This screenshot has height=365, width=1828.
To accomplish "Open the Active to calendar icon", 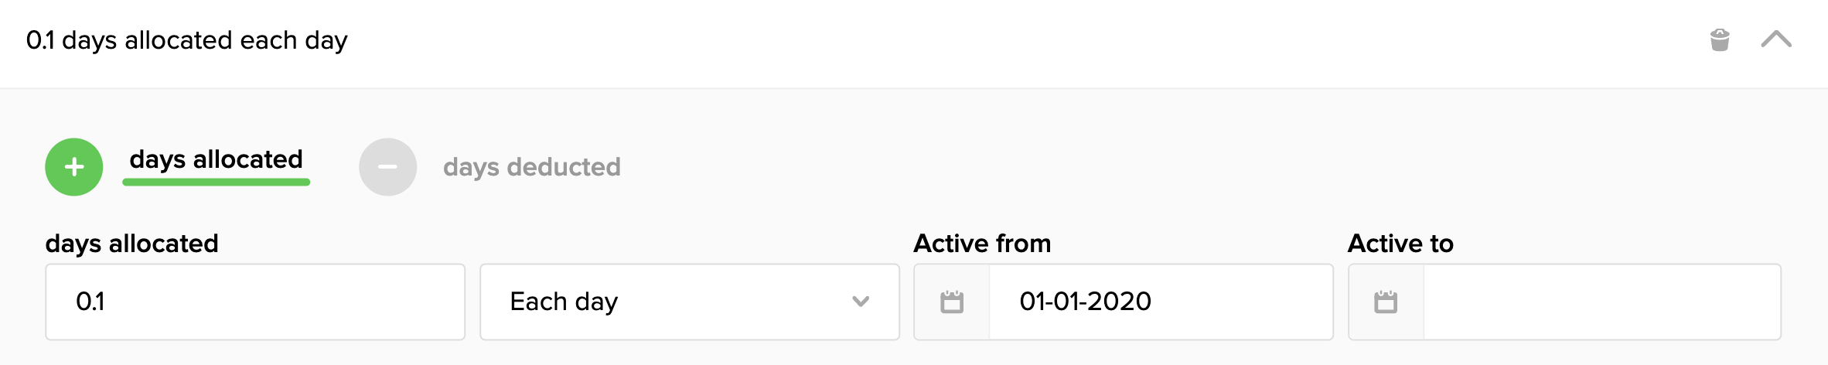I will click(x=1386, y=302).
